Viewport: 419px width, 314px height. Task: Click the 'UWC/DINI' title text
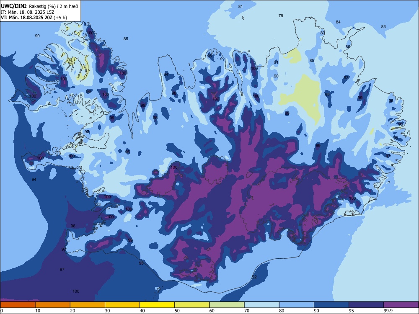click(x=13, y=5)
